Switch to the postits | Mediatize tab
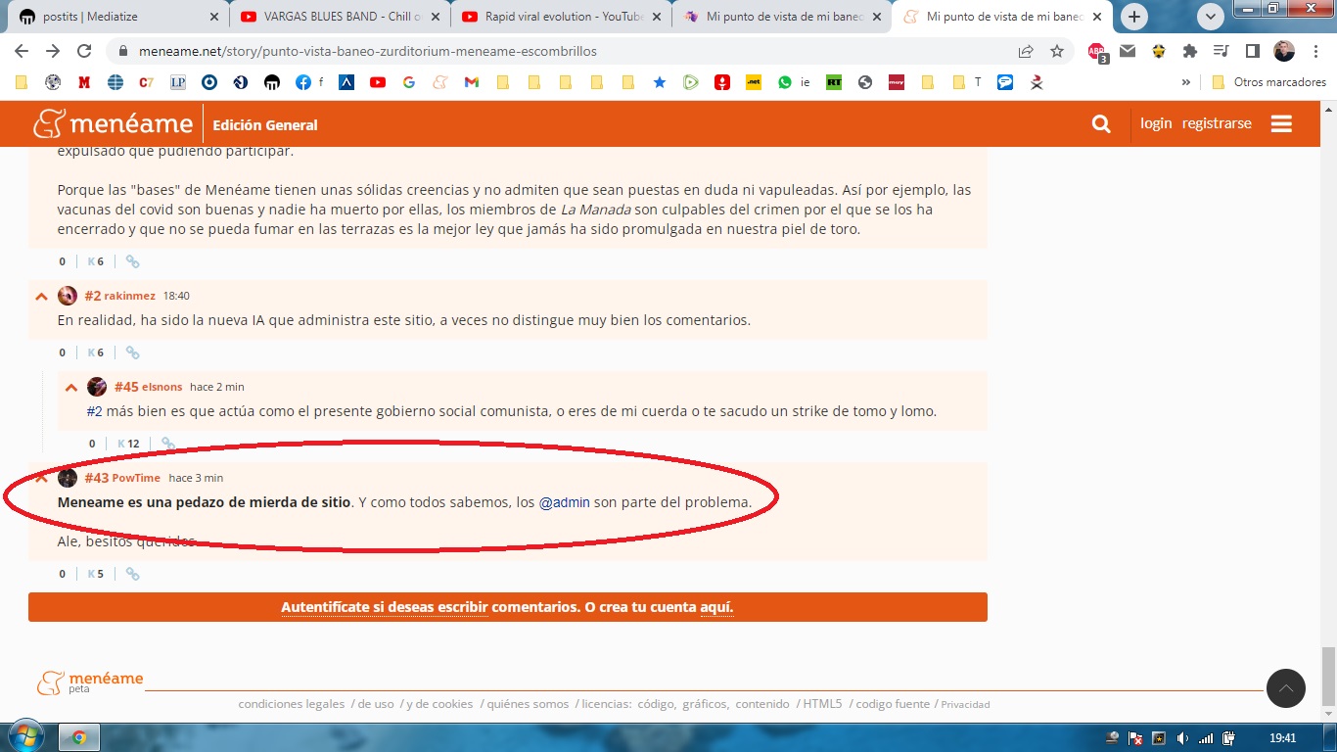Image resolution: width=1337 pixels, height=752 pixels. pos(118,17)
